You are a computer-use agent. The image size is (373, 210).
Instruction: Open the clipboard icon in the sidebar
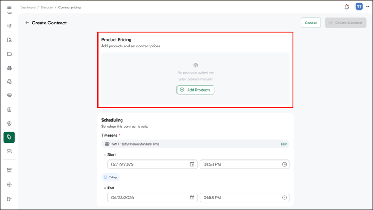9,109
